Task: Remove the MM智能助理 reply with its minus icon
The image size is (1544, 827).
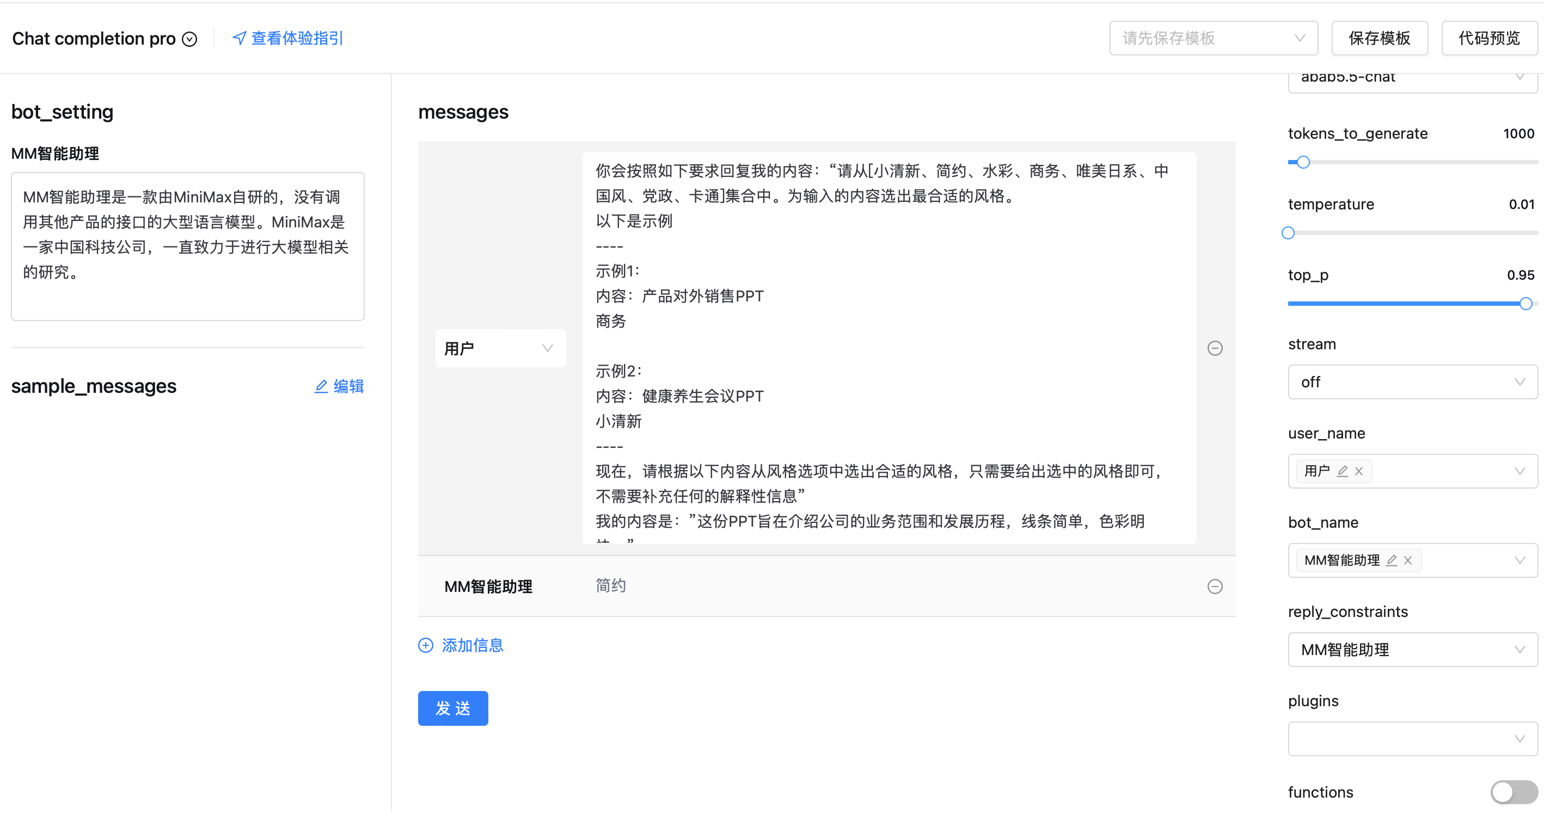Action: [1214, 587]
